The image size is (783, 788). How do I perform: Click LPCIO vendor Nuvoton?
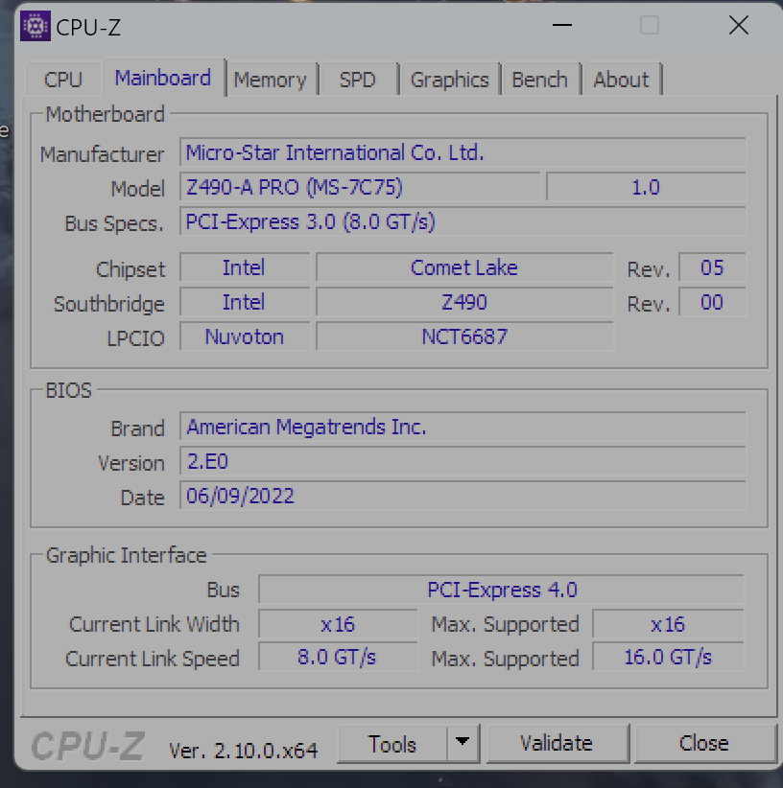(x=245, y=336)
